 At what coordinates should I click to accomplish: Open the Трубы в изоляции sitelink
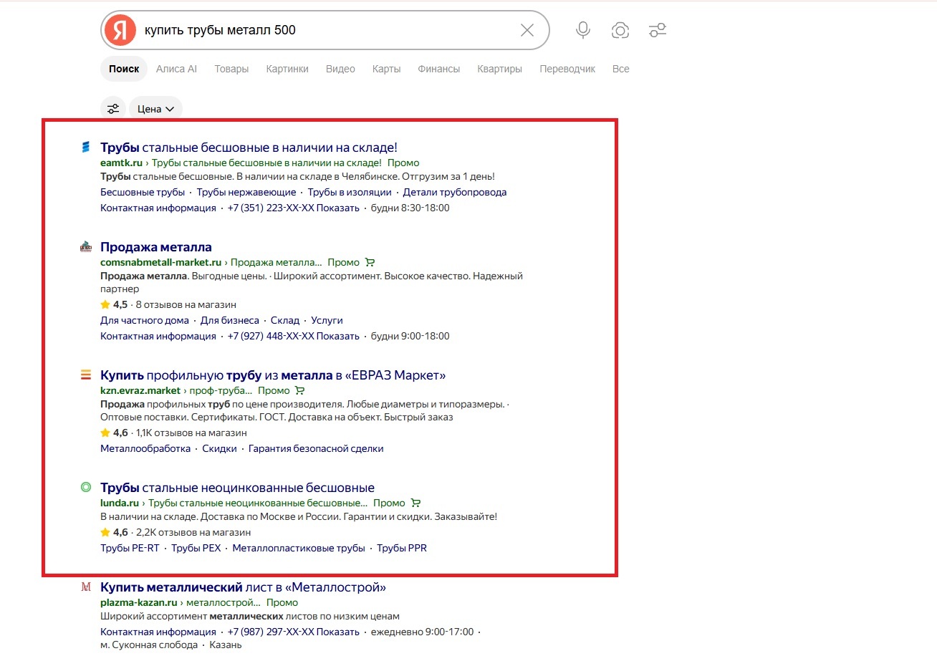350,192
